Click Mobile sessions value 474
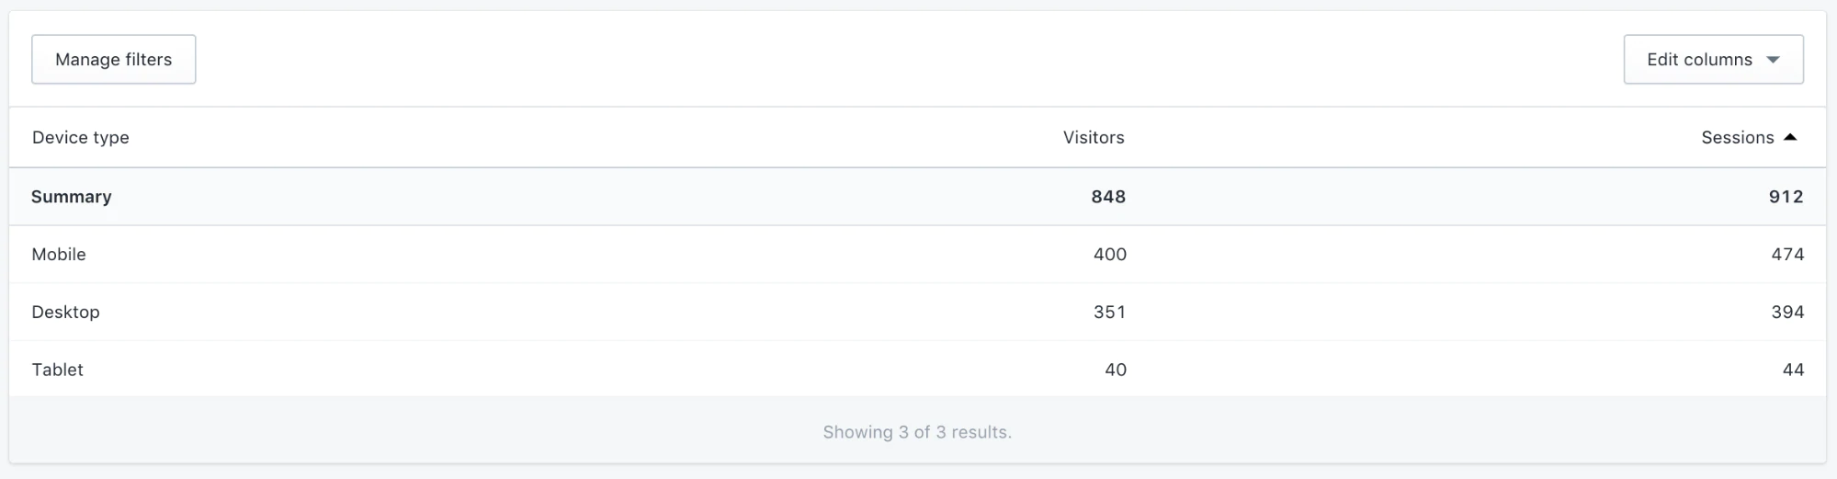Image resolution: width=1837 pixels, height=479 pixels. [x=1787, y=255]
